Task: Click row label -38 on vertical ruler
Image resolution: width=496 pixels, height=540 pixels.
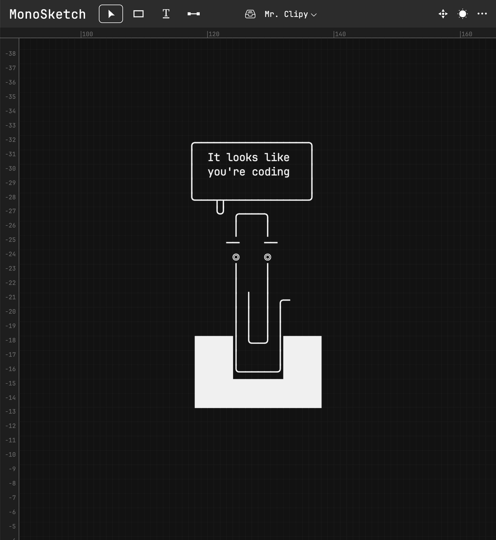Action: (x=10, y=54)
